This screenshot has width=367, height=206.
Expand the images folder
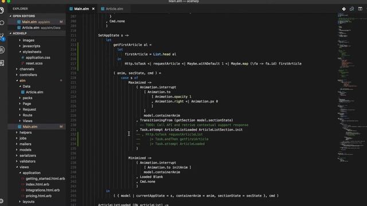(x=28, y=40)
